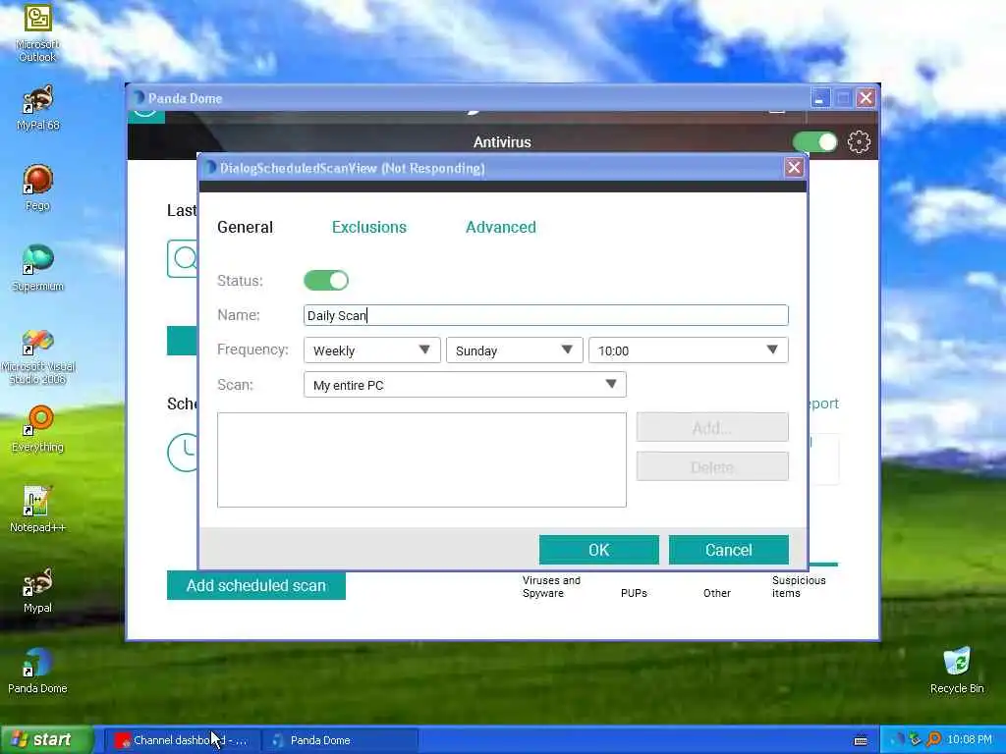Switch to the Advanced tab

pos(500,227)
